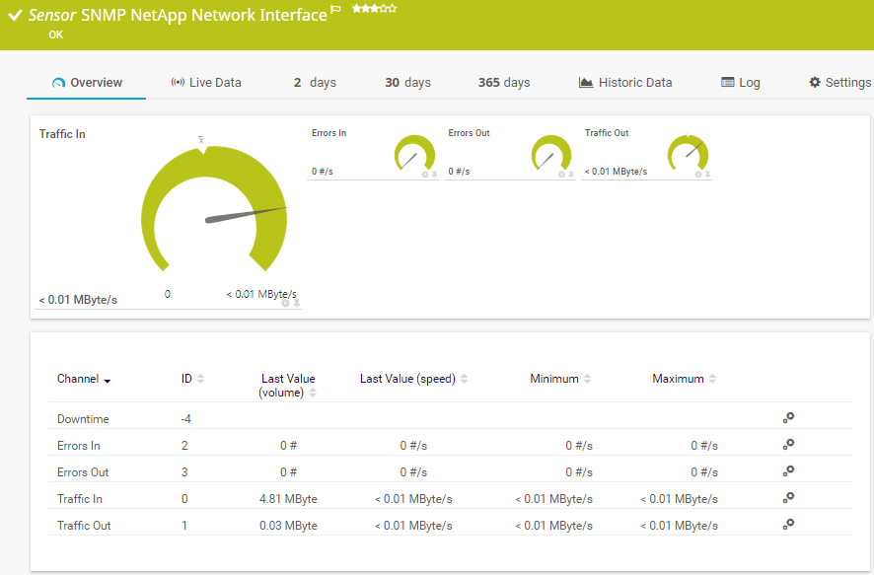Open gauge settings for Errors In
This screenshot has width=874, height=575.
[424, 172]
